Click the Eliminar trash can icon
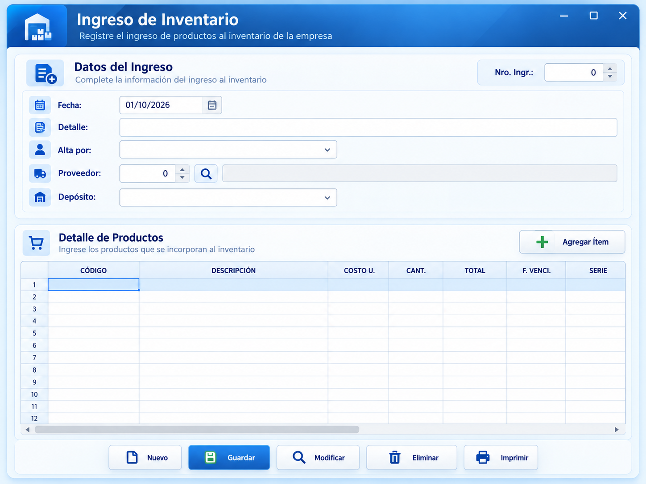The image size is (646, 484). 395,457
